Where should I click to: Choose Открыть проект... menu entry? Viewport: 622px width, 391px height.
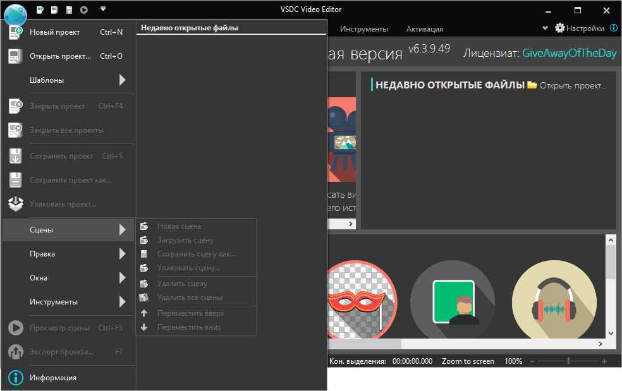(x=60, y=56)
